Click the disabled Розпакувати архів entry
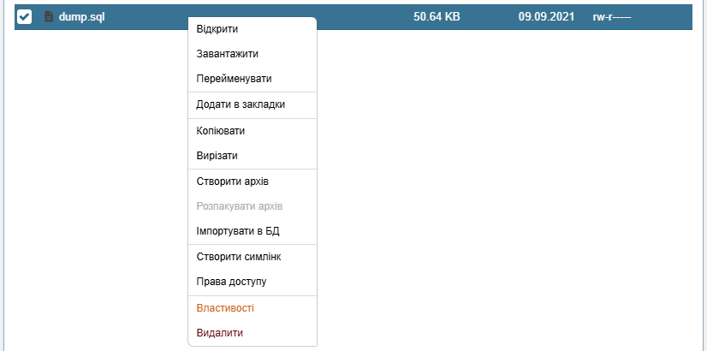The width and height of the screenshot is (707, 351). 239,206
